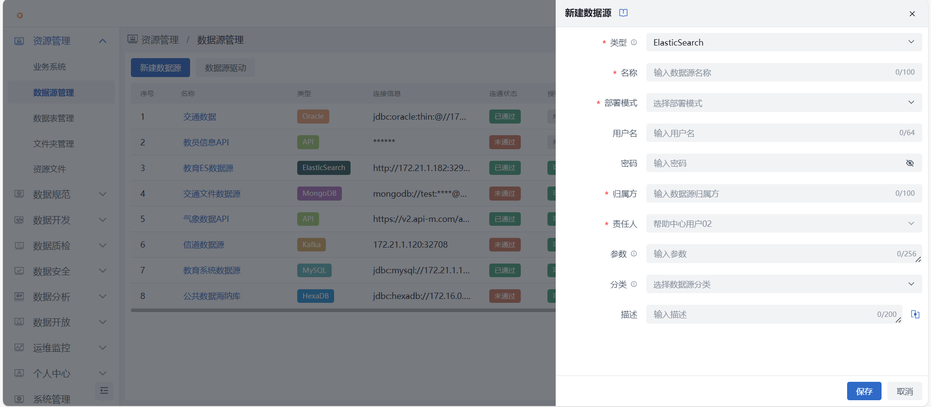Click the 数据源驱动 button
The height and width of the screenshot is (407, 931).
225,68
